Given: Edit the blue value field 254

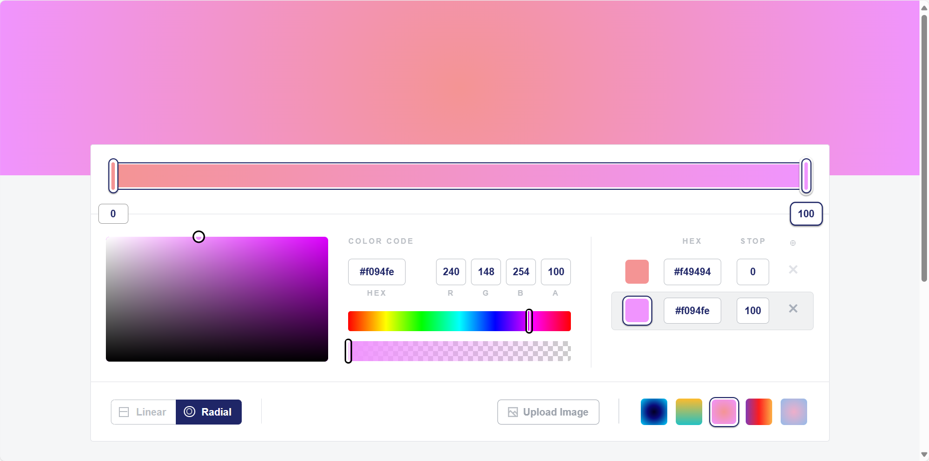Looking at the screenshot, I should click(x=521, y=272).
